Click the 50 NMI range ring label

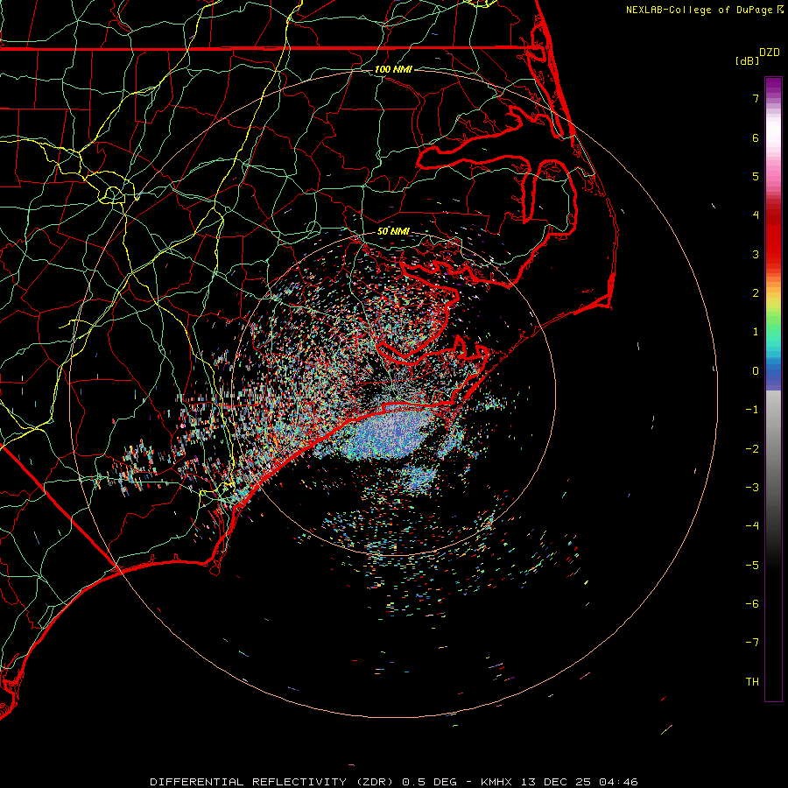coord(393,231)
